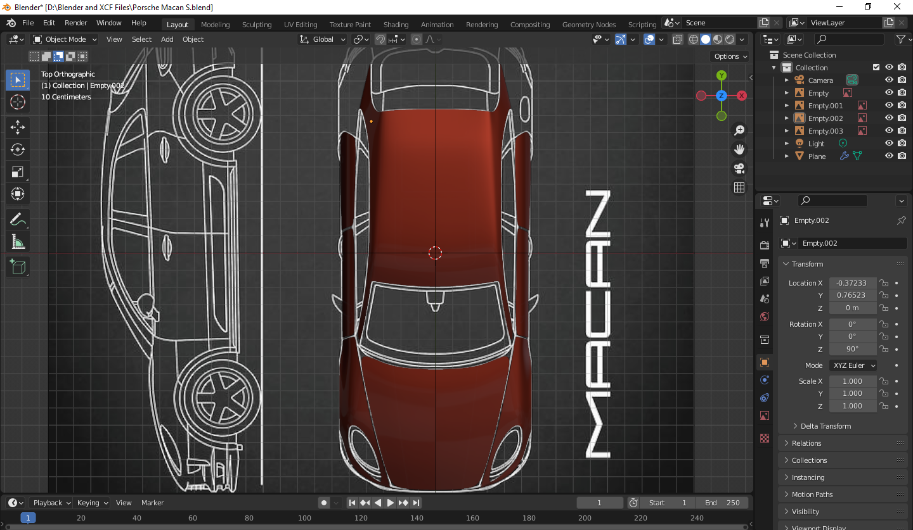
Task: Open the Texture properties tab
Action: (x=765, y=438)
